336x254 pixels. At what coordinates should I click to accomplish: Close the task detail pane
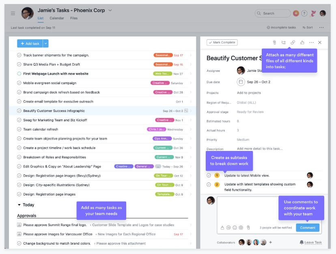click(x=320, y=43)
